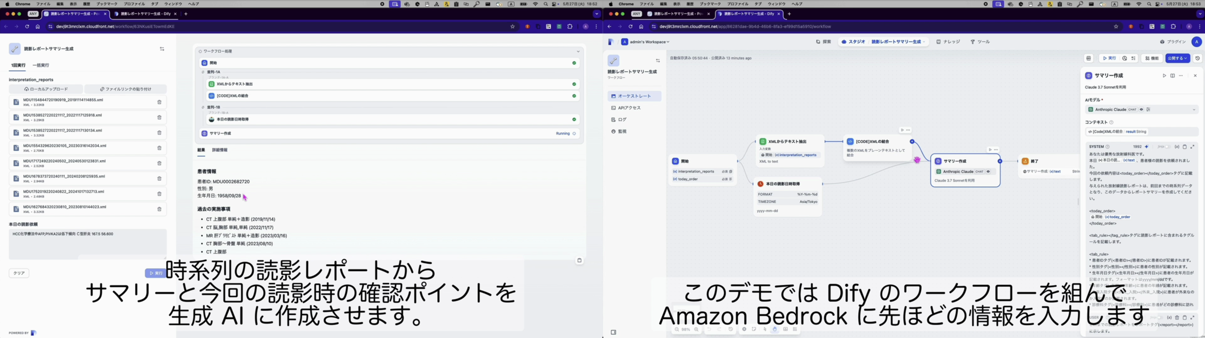Open run settings icon beside left app title
The height and width of the screenshot is (338, 1205).
coord(162,49)
